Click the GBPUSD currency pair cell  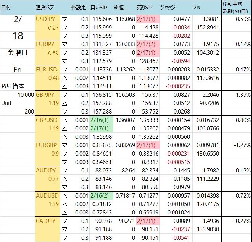pos(47,120)
